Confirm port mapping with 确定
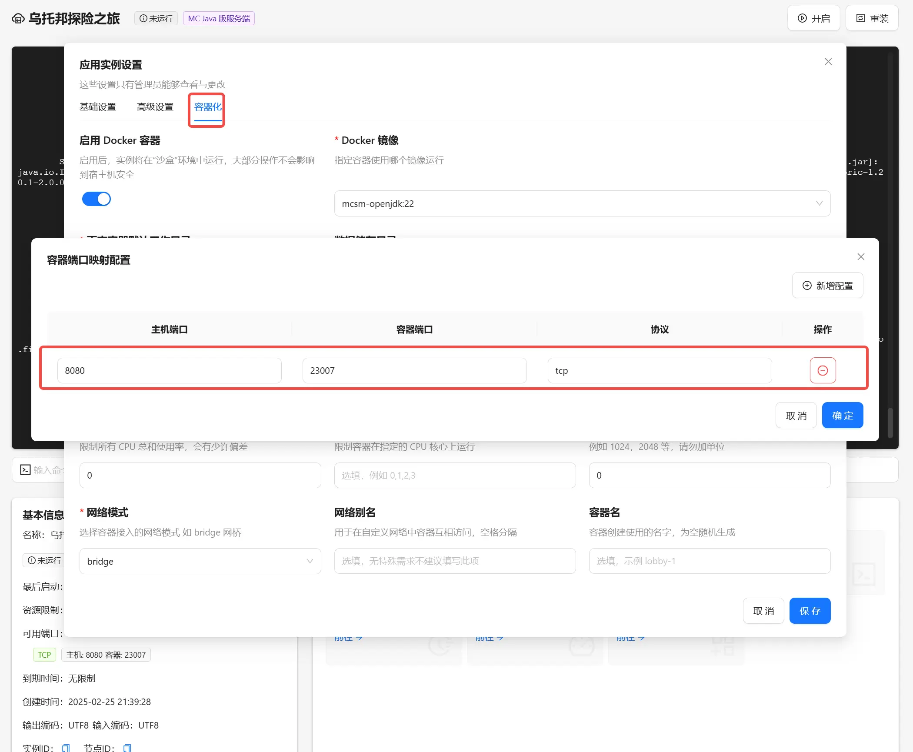 [843, 416]
